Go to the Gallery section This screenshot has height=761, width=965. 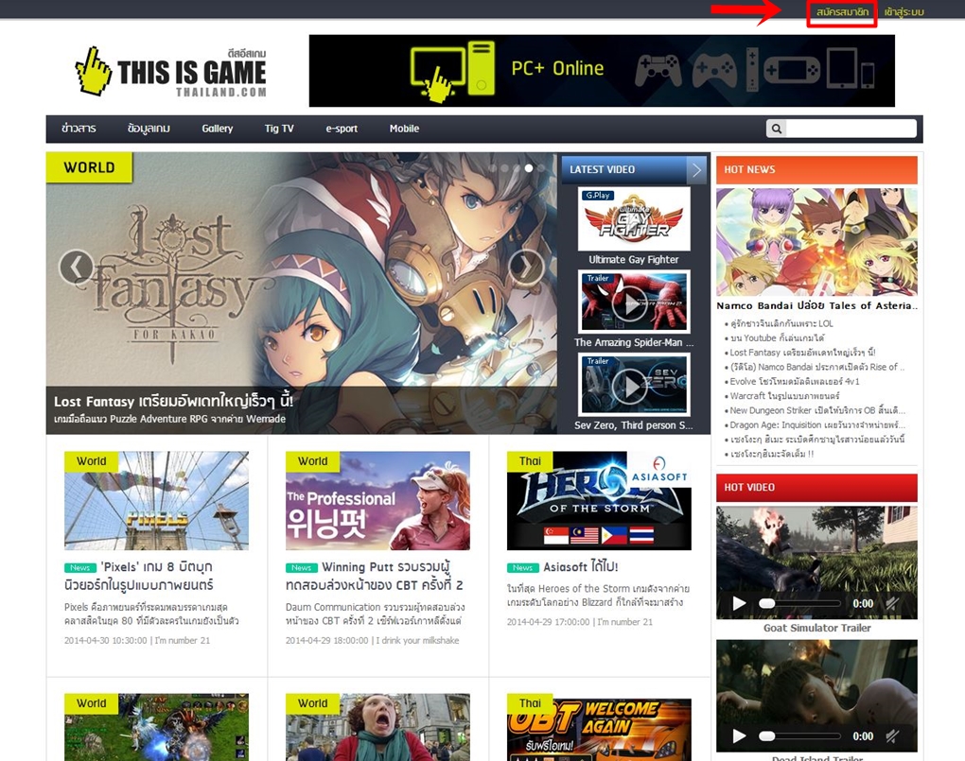[x=218, y=129]
